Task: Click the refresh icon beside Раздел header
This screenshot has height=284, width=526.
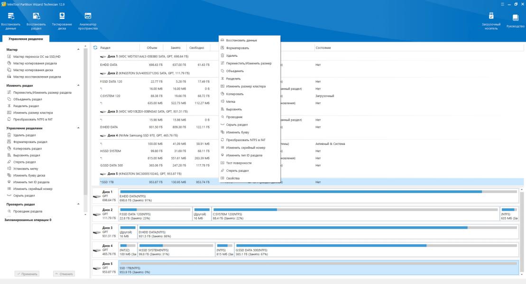Action: (x=95, y=47)
